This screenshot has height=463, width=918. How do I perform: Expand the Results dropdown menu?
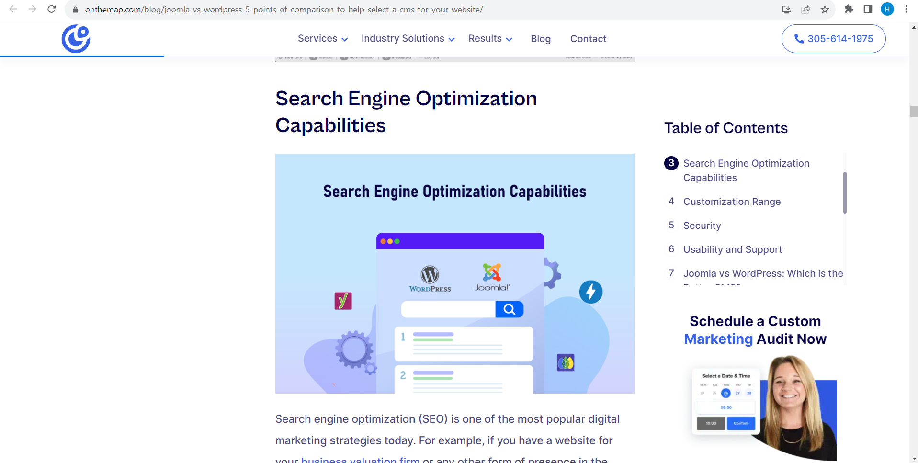490,39
